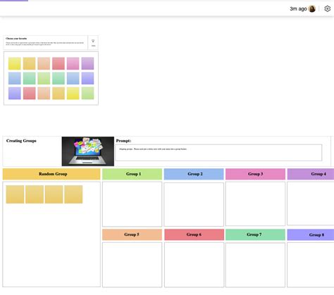Pick the pink sticky note in favorites

pyautogui.click(x=73, y=63)
